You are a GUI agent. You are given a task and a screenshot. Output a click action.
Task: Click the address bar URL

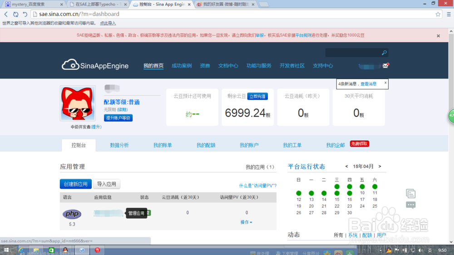point(79,14)
